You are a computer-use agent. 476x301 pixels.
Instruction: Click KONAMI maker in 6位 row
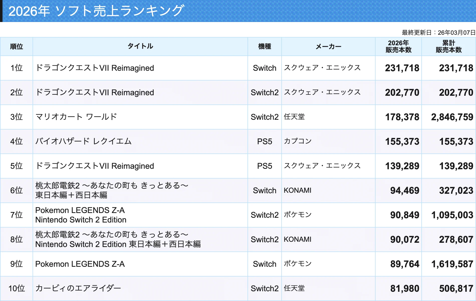point(297,190)
